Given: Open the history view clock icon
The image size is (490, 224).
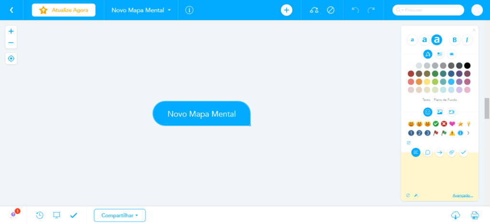Looking at the screenshot, I should pos(40,215).
